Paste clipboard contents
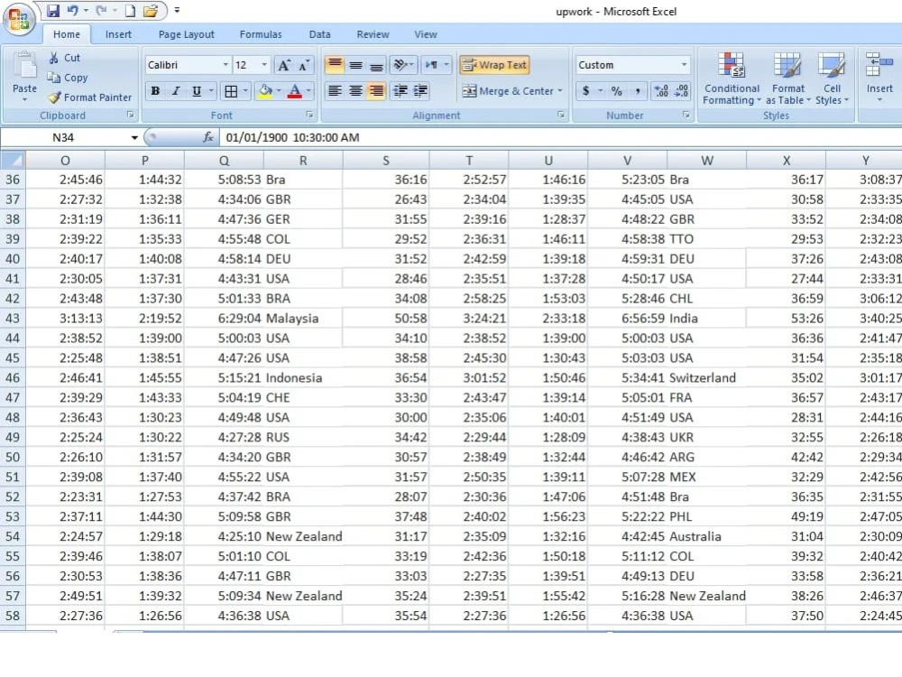Viewport: 902px width, 677px height. pyautogui.click(x=24, y=78)
